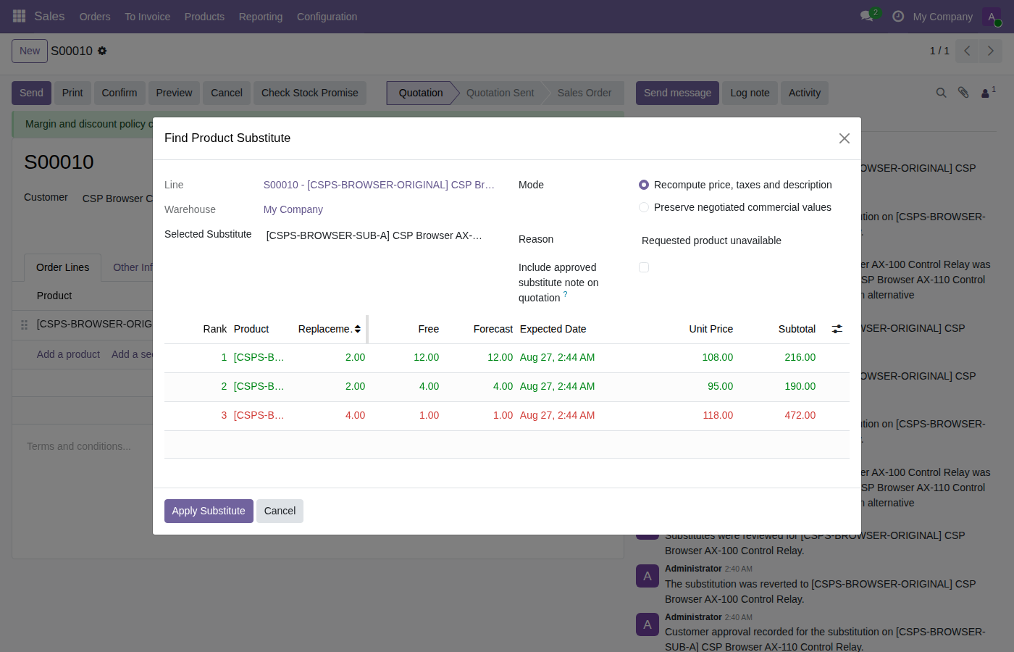Search messages with the magnifier icon

[942, 93]
